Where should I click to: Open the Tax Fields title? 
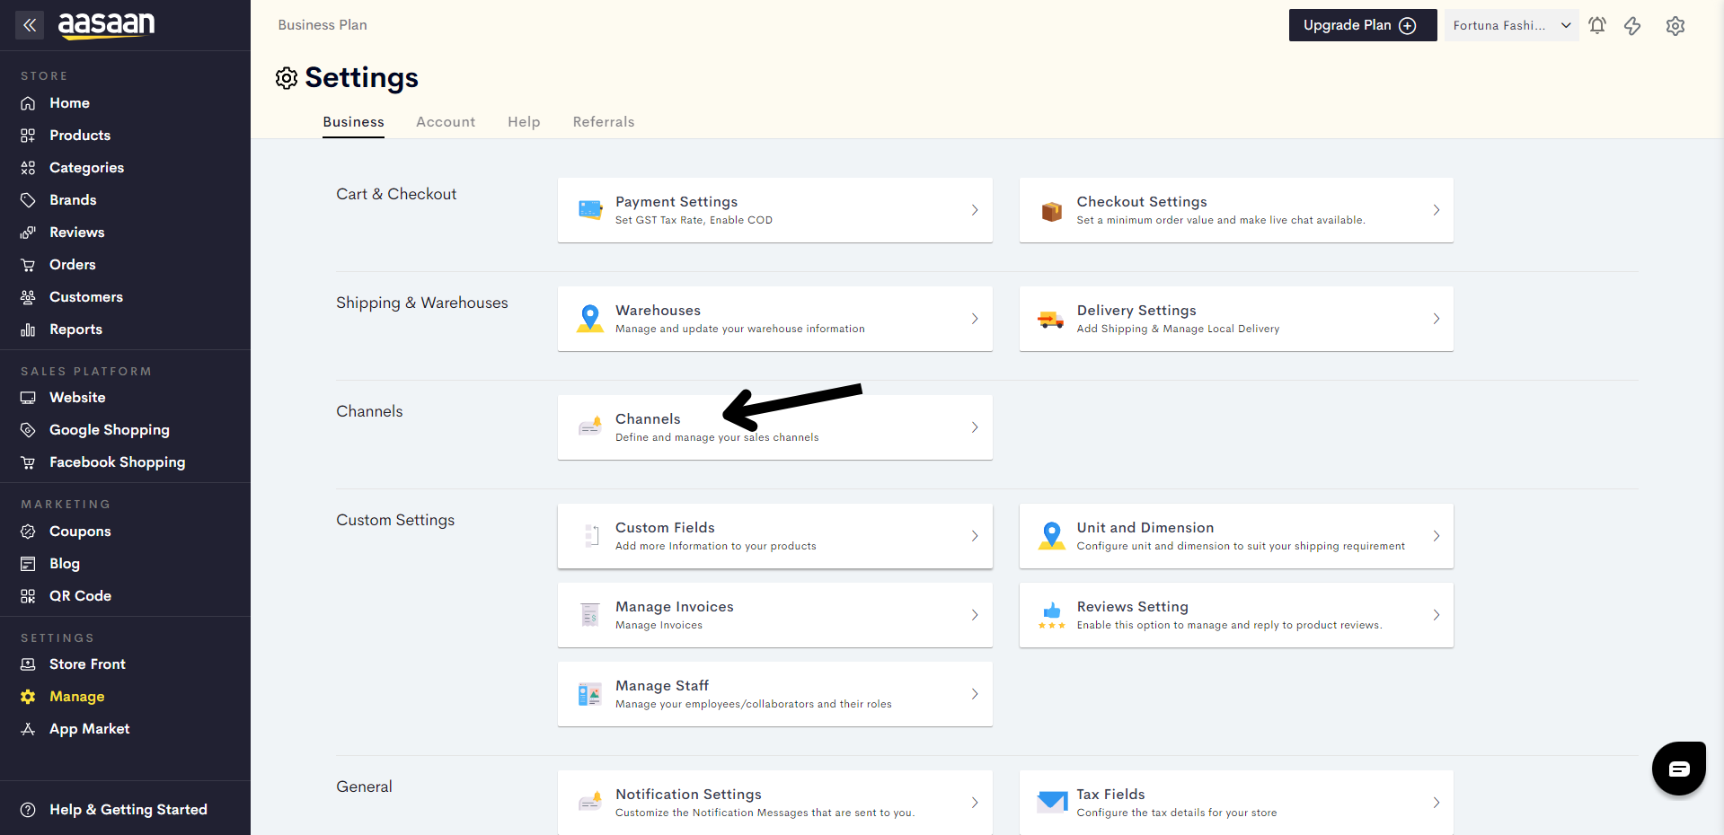click(x=1110, y=795)
